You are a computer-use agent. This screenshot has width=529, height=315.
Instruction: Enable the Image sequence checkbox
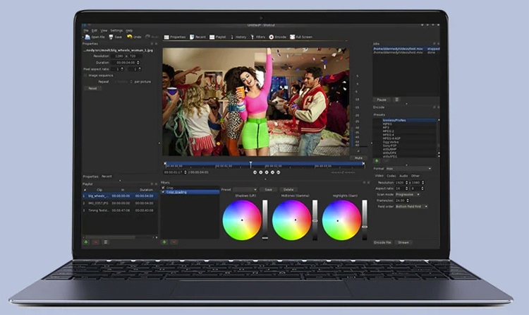coord(86,76)
